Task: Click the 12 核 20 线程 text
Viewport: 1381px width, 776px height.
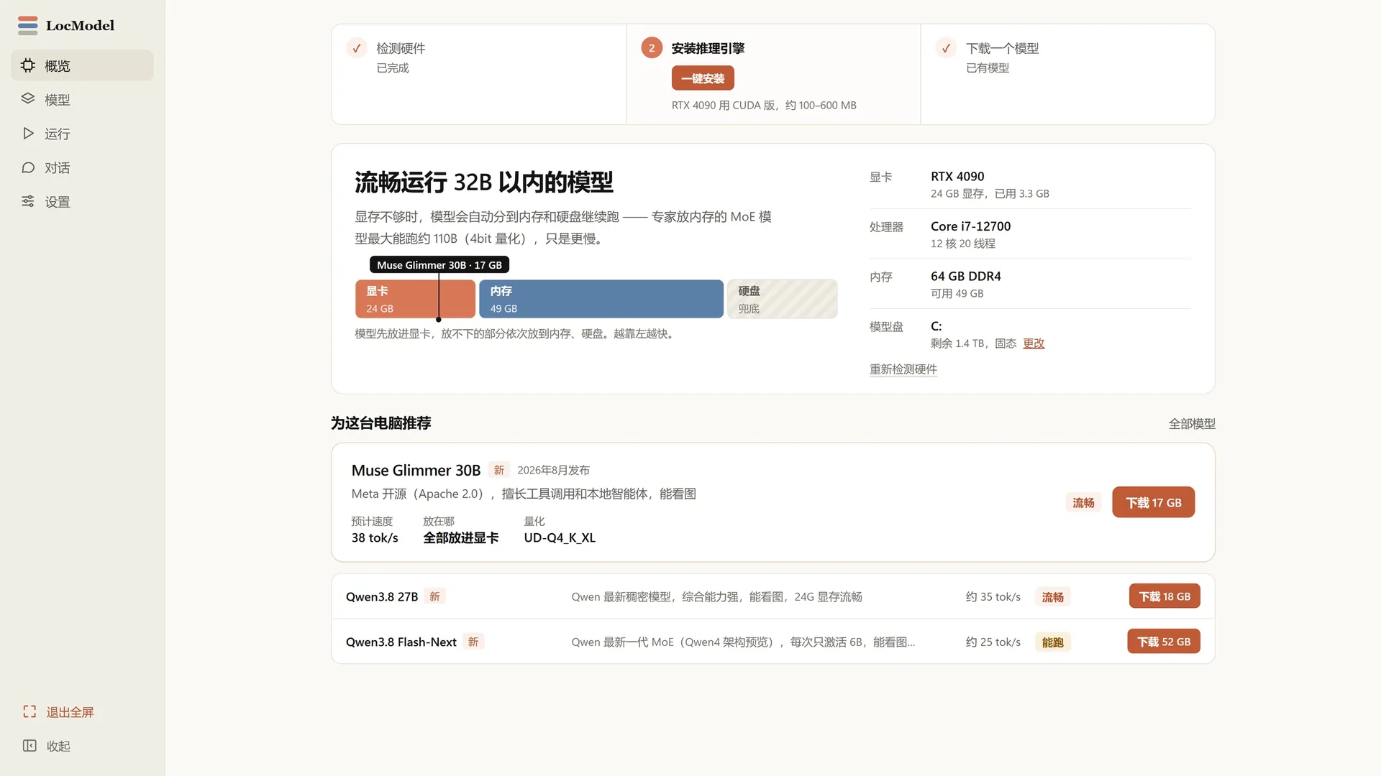Action: point(963,244)
